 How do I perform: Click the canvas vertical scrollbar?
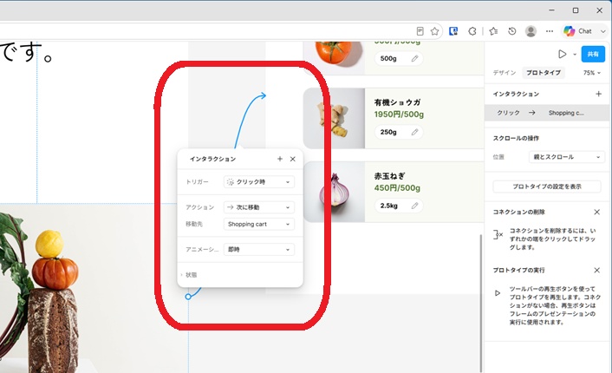481,303
